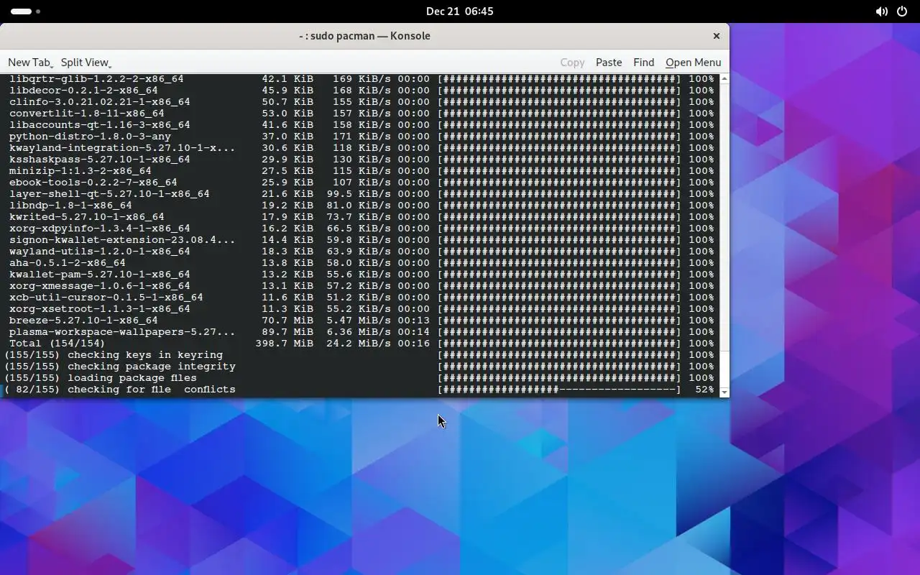Image resolution: width=920 pixels, height=575 pixels.
Task: Click the clinfo-3.0.21.02.21-1-x86_64 package line
Action: pyautogui.click(x=362, y=102)
